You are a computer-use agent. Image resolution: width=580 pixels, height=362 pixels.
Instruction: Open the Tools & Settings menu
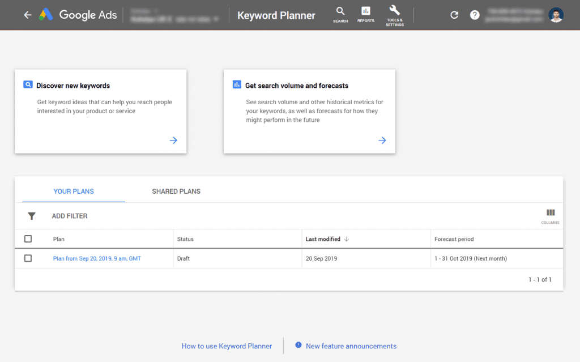point(394,15)
